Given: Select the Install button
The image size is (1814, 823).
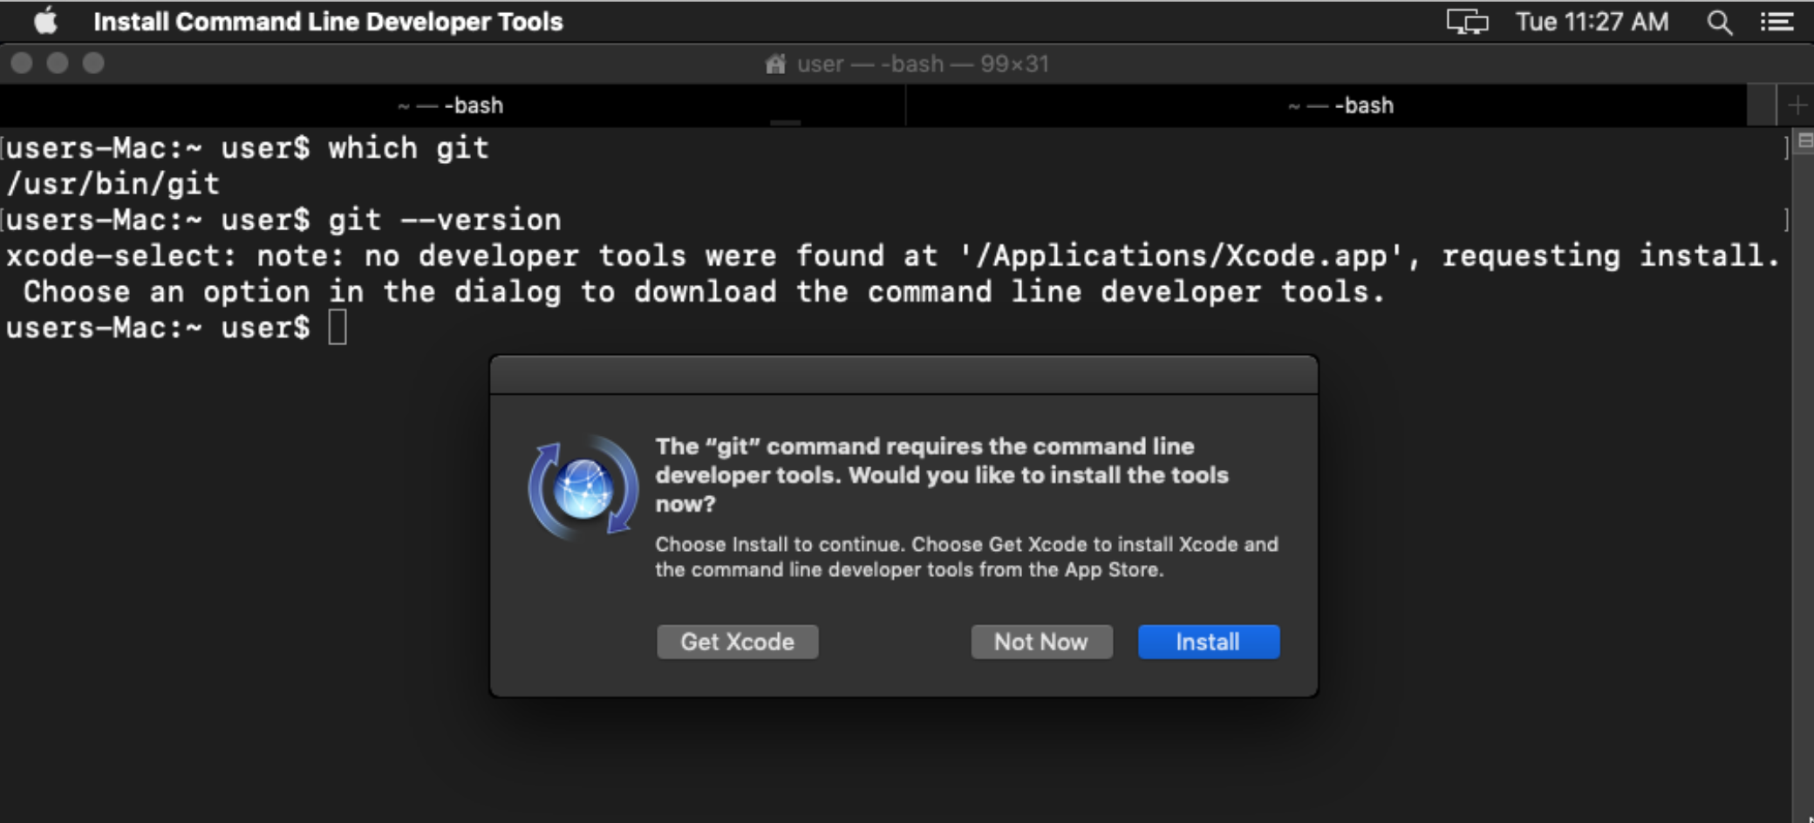Looking at the screenshot, I should tap(1208, 642).
